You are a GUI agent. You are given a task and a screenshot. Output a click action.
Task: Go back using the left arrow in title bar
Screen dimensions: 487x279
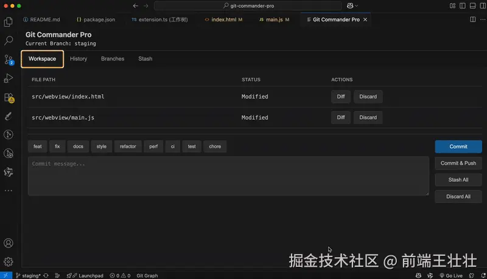pyautogui.click(x=135, y=5)
